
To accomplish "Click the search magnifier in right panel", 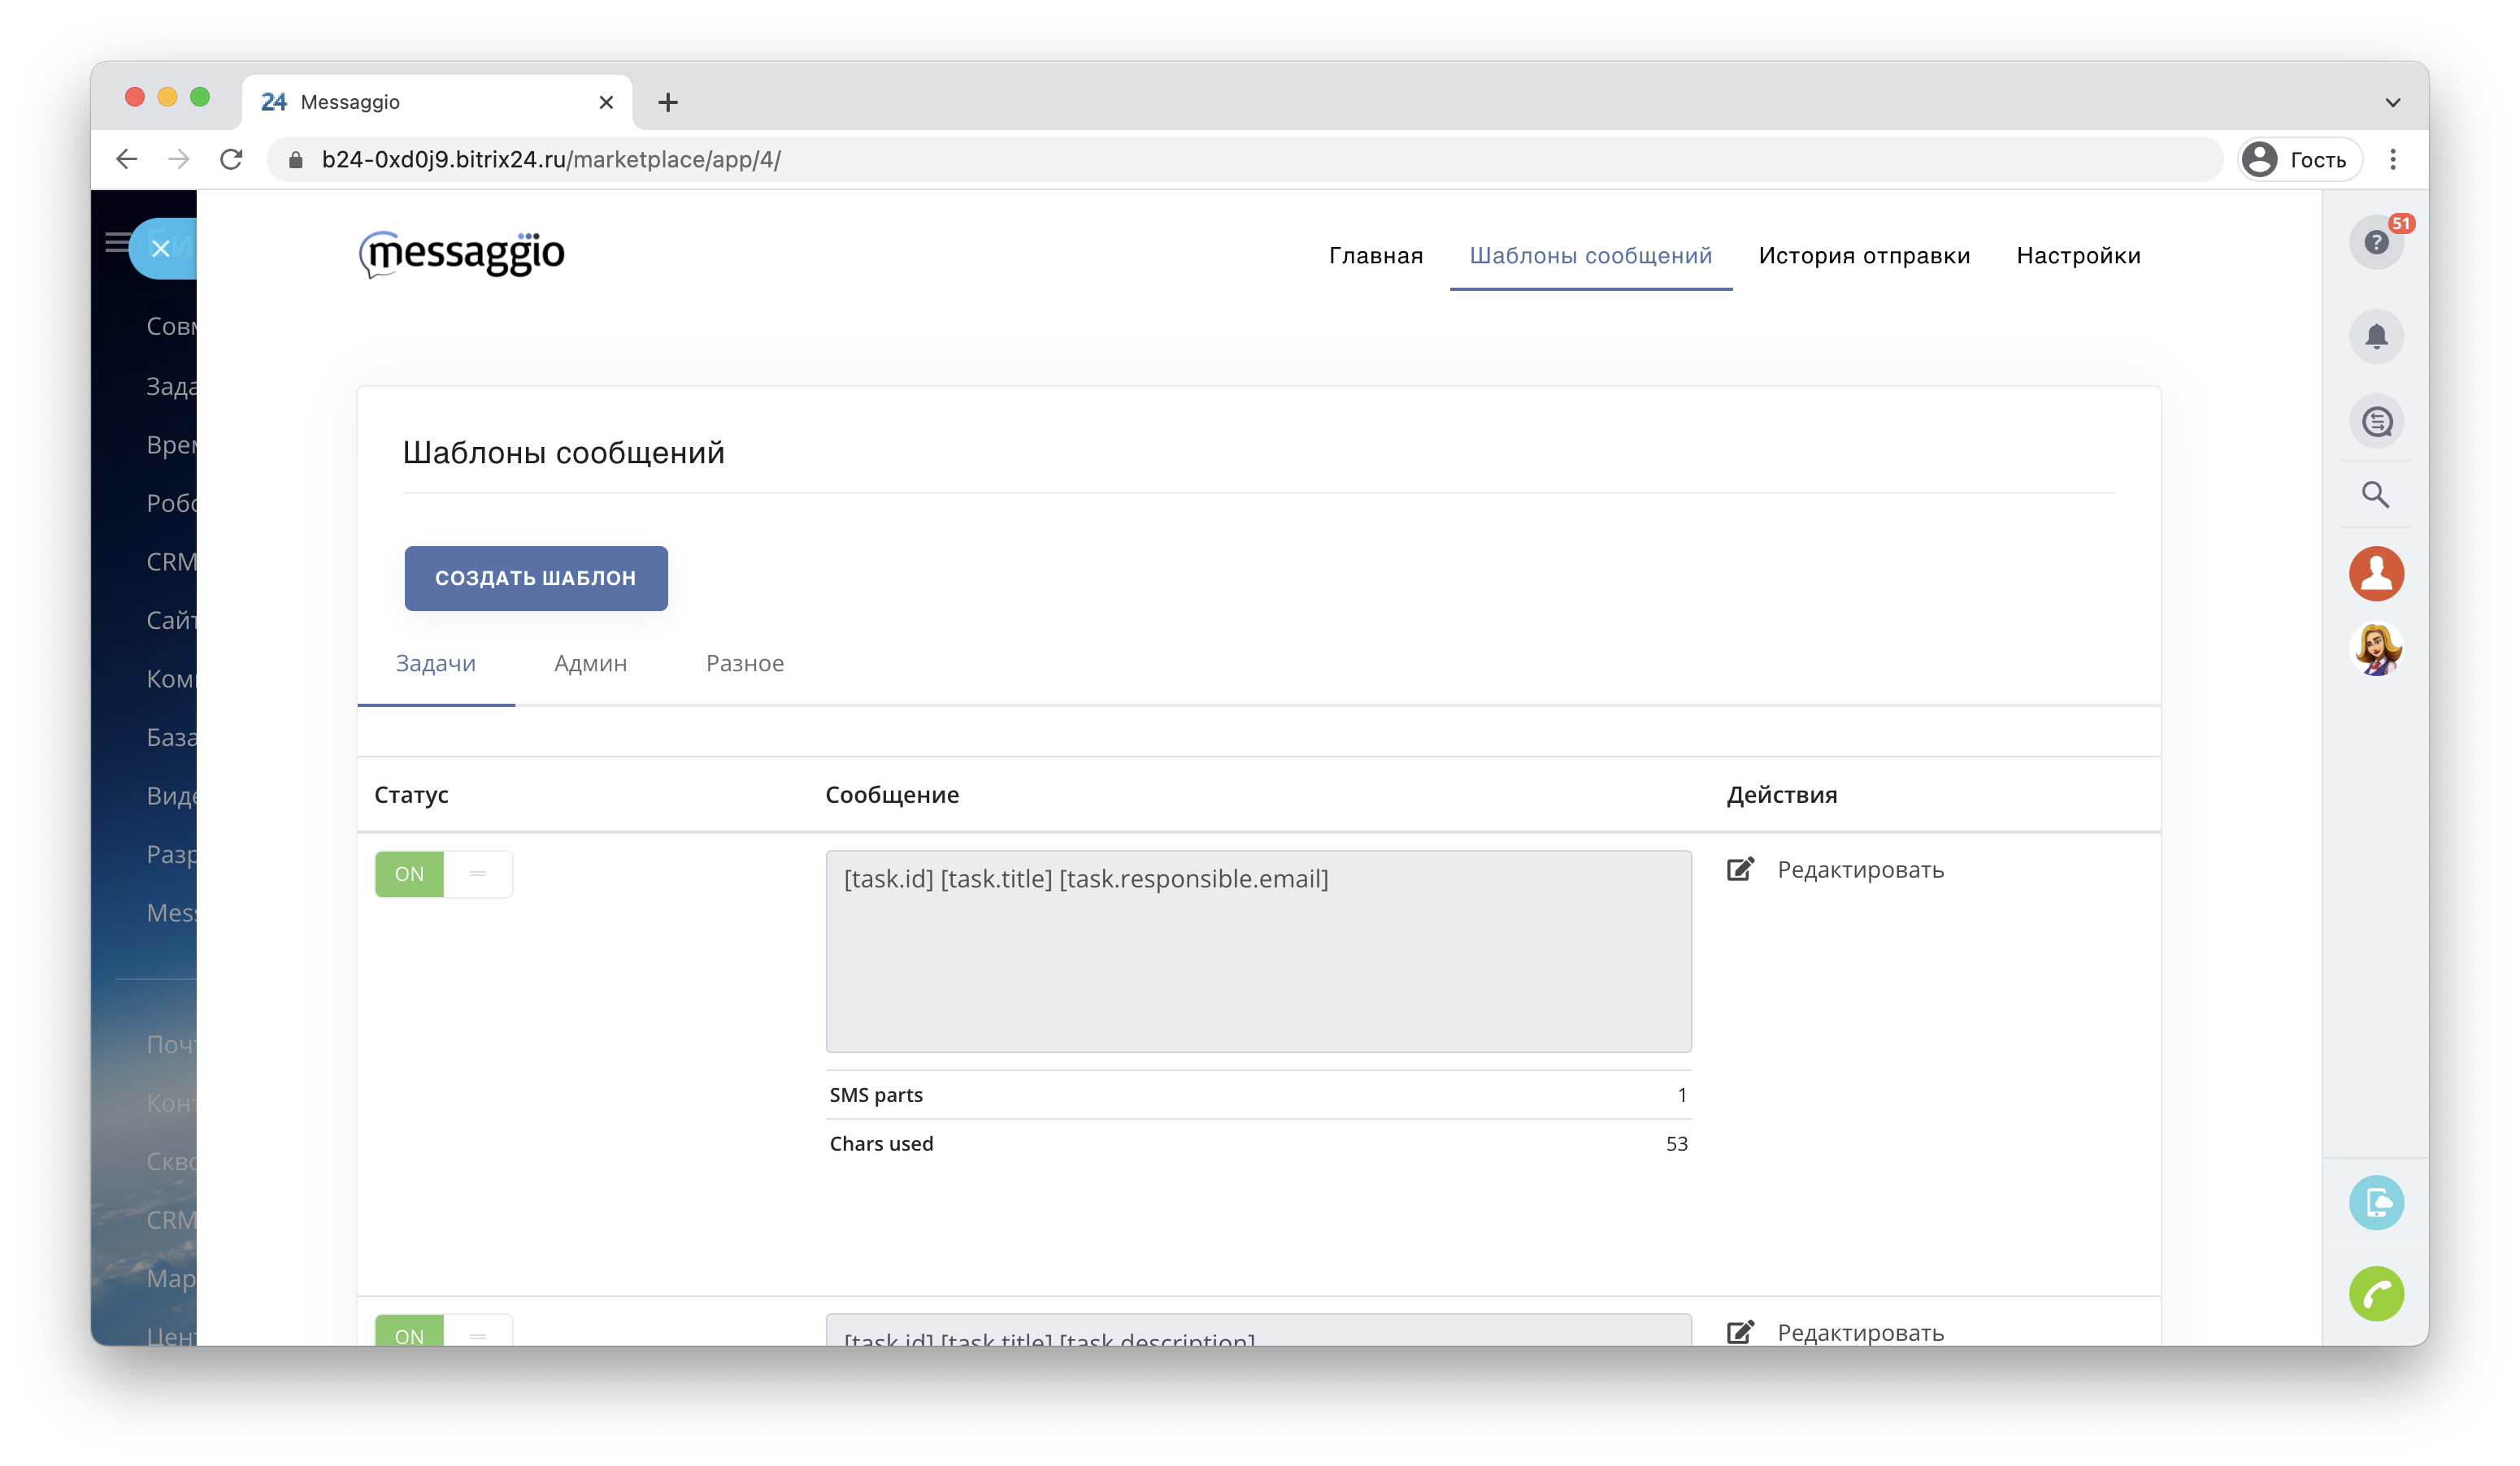I will 2375,494.
